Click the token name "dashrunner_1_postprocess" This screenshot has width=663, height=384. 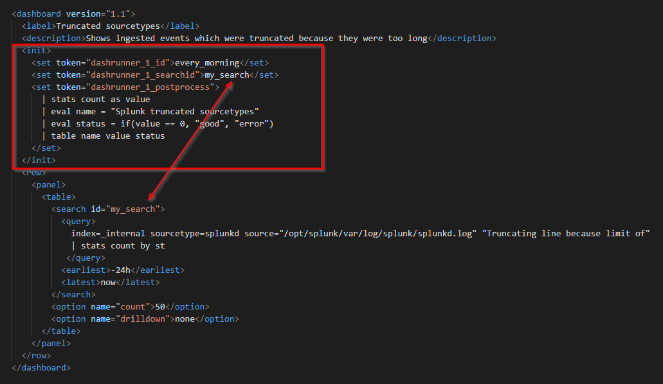click(x=150, y=87)
